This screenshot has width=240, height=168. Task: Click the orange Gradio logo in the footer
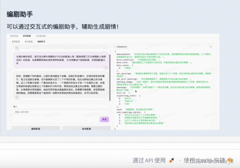[x=230, y=160]
